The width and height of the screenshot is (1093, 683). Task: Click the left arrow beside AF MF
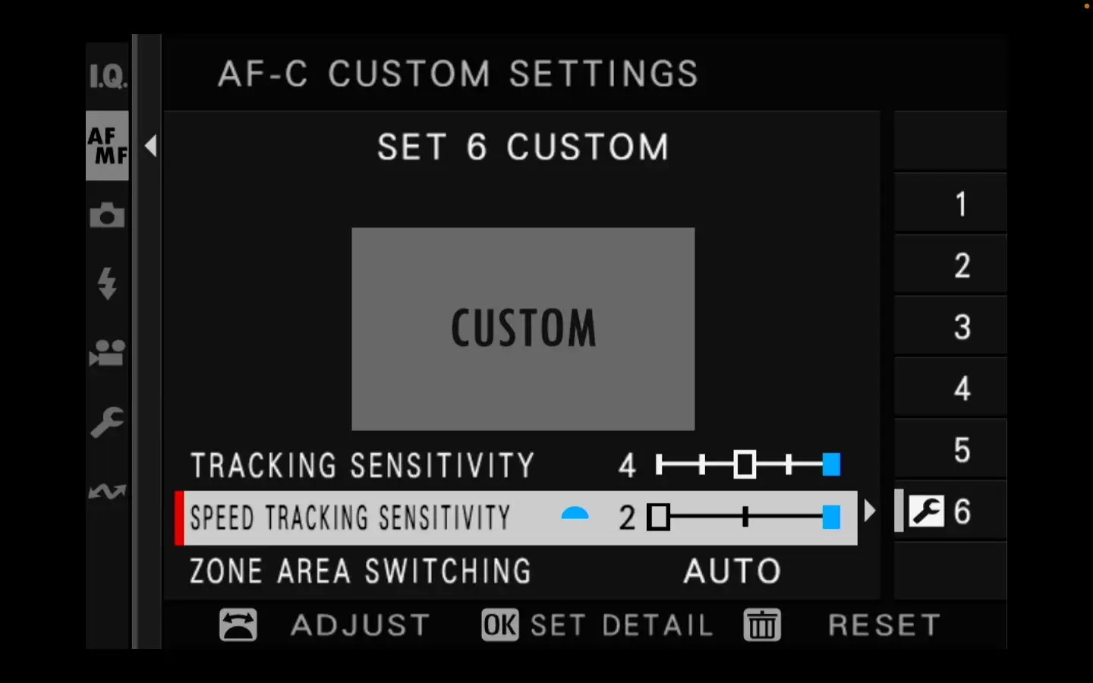150,146
